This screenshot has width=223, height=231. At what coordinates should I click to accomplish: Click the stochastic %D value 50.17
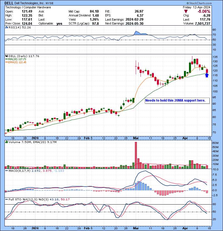65,199
